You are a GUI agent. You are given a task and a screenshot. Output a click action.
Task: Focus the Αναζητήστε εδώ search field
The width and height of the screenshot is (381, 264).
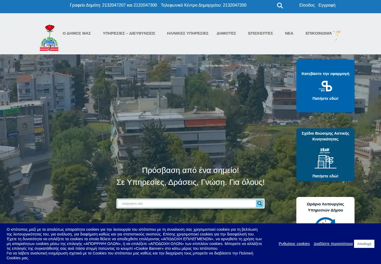click(x=187, y=204)
